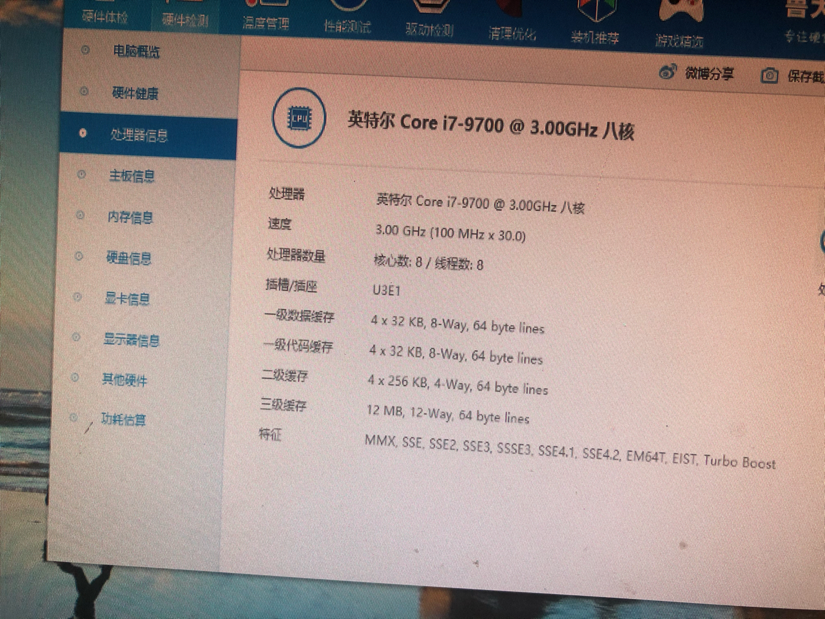
Task: Select 电脑概览 in the sidebar
Action: point(136,52)
